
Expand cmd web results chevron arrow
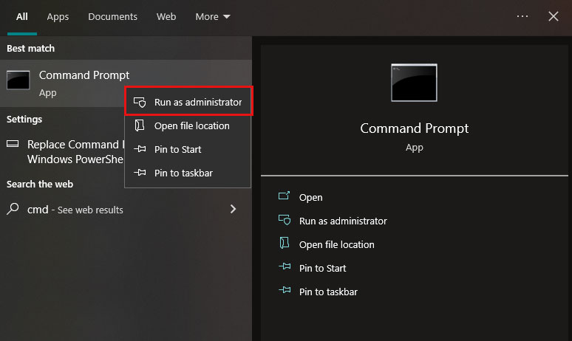[x=233, y=209]
